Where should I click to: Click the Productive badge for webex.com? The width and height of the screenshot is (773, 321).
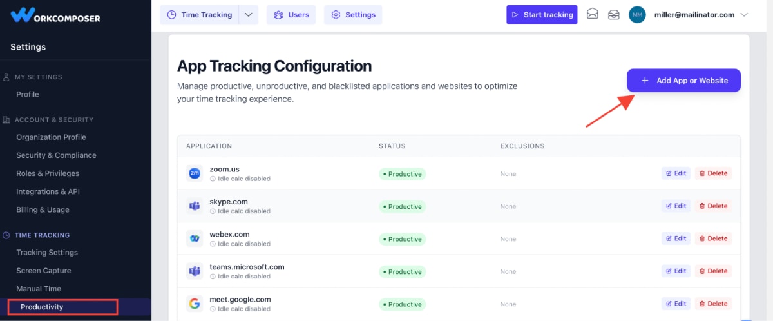(403, 239)
